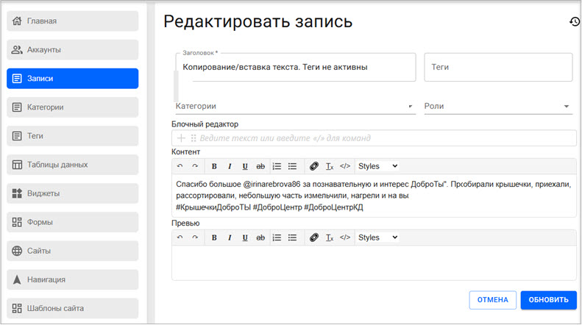Open the Роли dropdown field

(498, 107)
